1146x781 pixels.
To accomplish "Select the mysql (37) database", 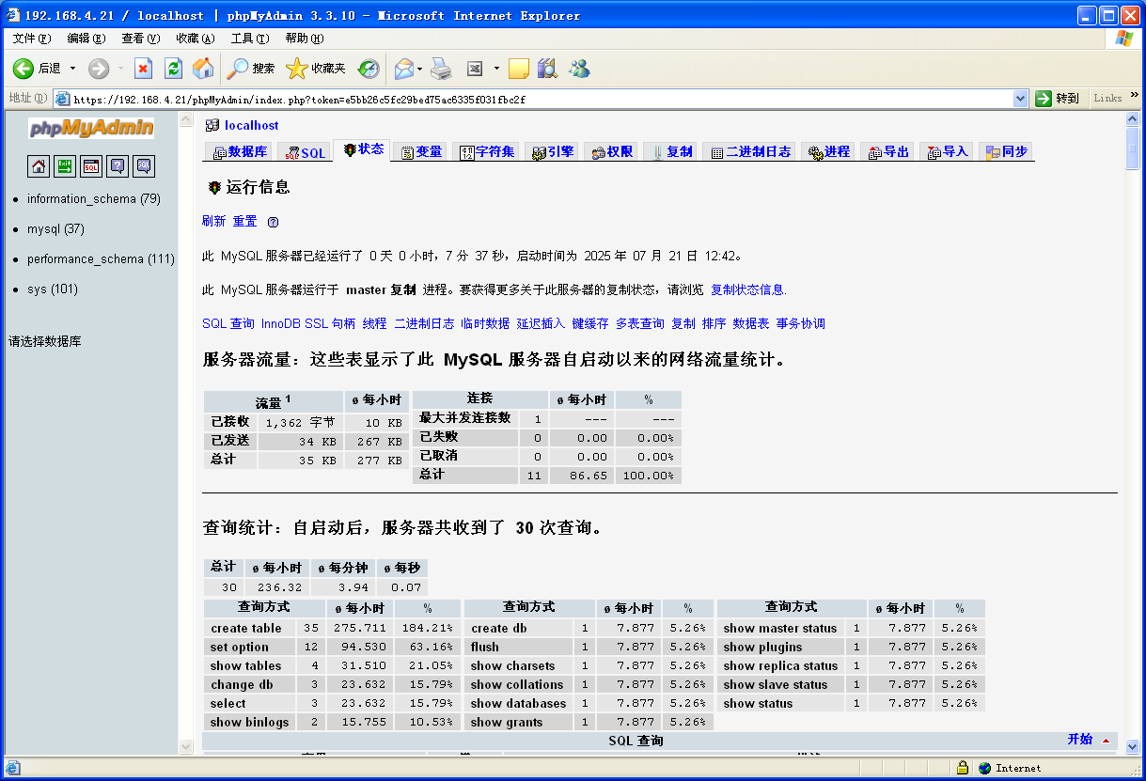I will [55, 229].
